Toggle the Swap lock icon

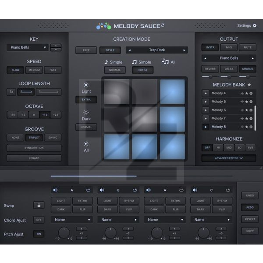39,205
